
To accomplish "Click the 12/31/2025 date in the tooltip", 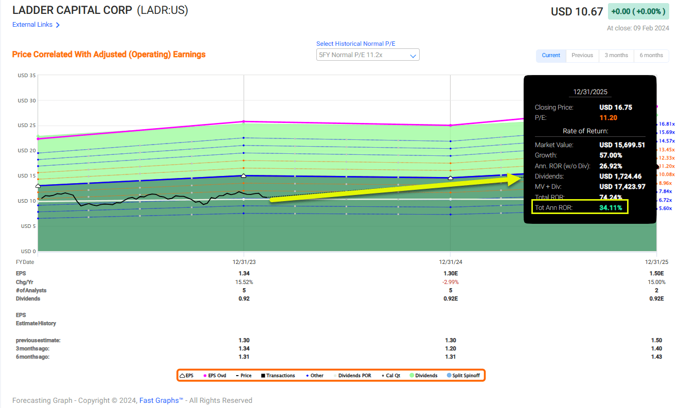I will coord(590,92).
